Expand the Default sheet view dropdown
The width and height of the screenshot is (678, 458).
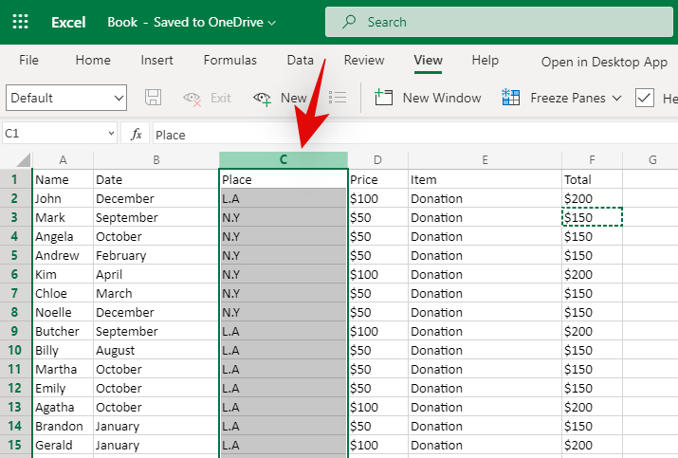pos(119,98)
